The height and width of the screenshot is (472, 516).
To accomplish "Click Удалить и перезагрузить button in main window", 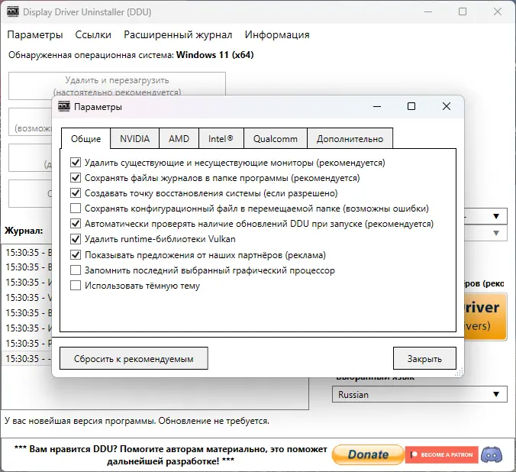I will (x=117, y=84).
